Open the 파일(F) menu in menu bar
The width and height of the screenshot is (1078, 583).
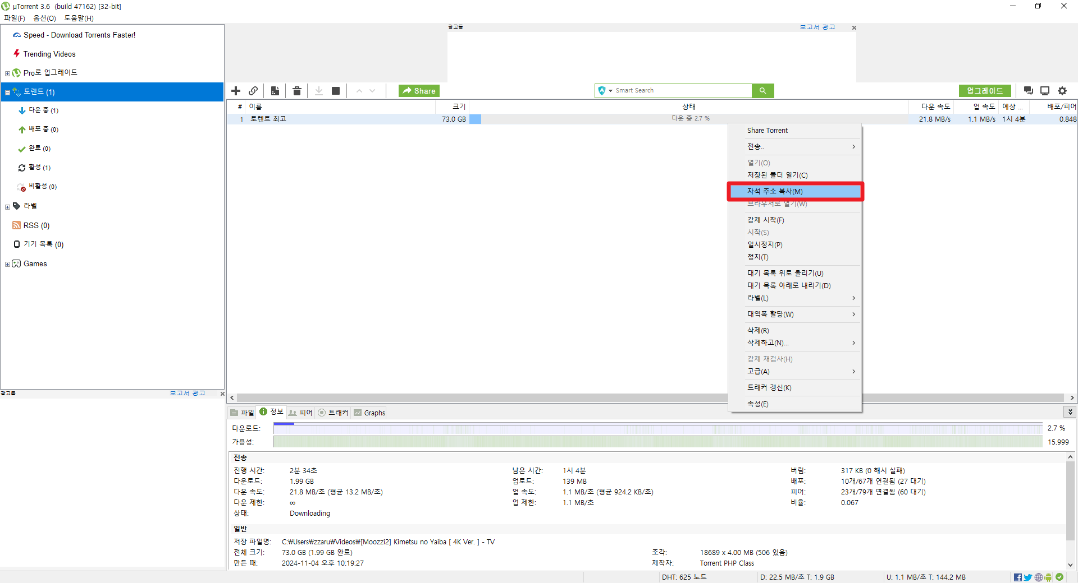pyautogui.click(x=15, y=18)
